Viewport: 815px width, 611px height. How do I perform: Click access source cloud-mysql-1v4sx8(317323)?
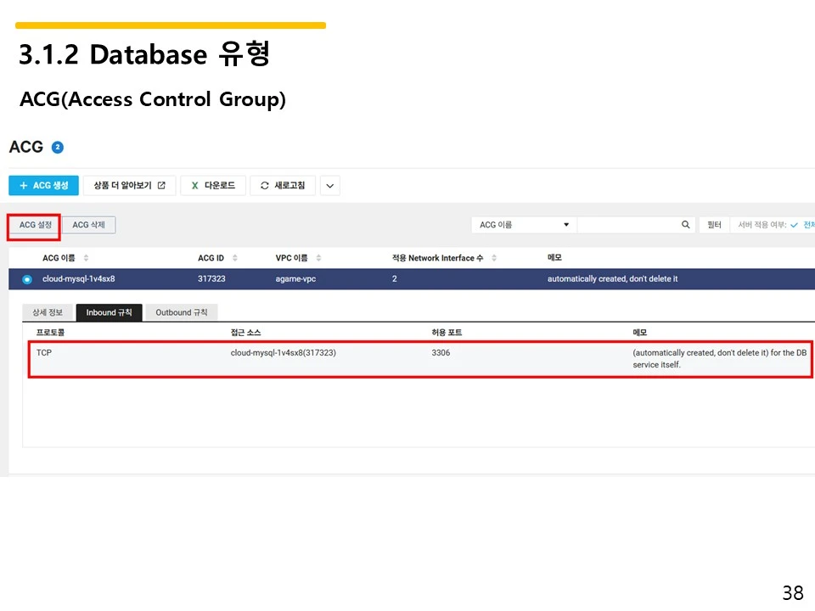284,353
